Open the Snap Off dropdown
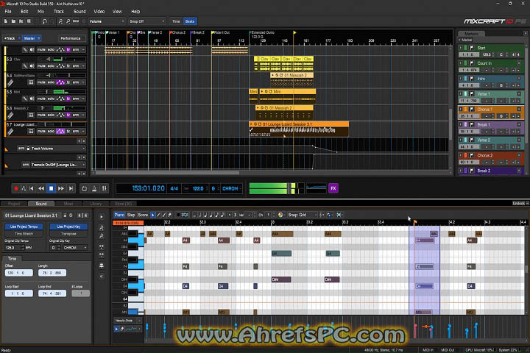The width and height of the screenshot is (530, 353). (x=146, y=21)
